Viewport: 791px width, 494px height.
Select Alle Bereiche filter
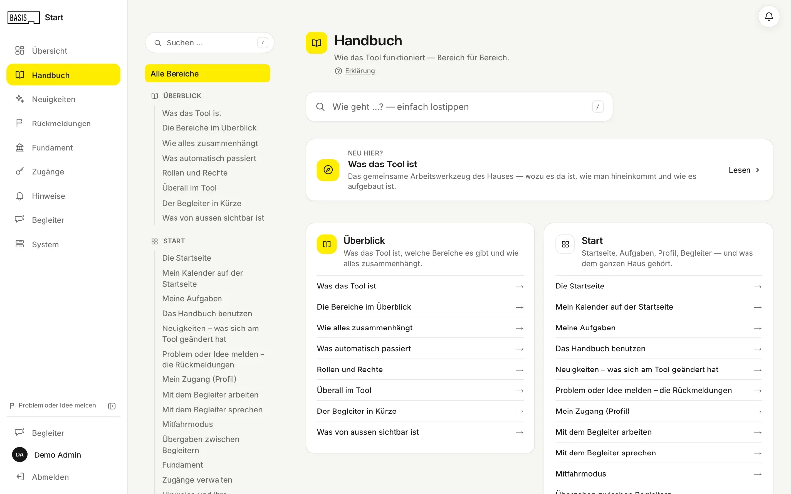pos(208,74)
